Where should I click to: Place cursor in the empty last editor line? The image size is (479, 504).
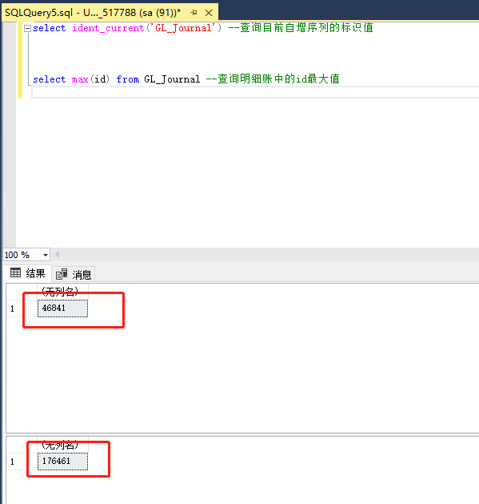pyautogui.click(x=255, y=92)
